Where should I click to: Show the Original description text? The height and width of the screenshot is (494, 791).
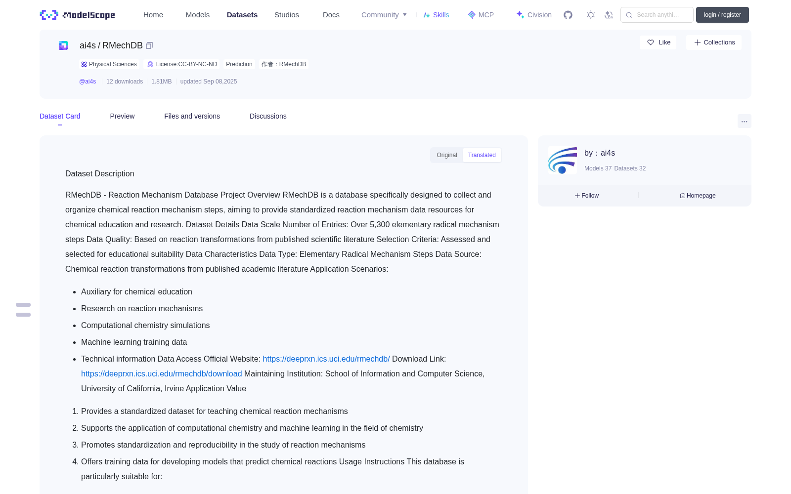pyautogui.click(x=447, y=155)
